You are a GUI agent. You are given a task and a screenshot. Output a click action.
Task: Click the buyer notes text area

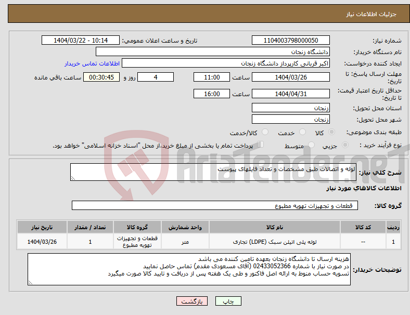189,269
